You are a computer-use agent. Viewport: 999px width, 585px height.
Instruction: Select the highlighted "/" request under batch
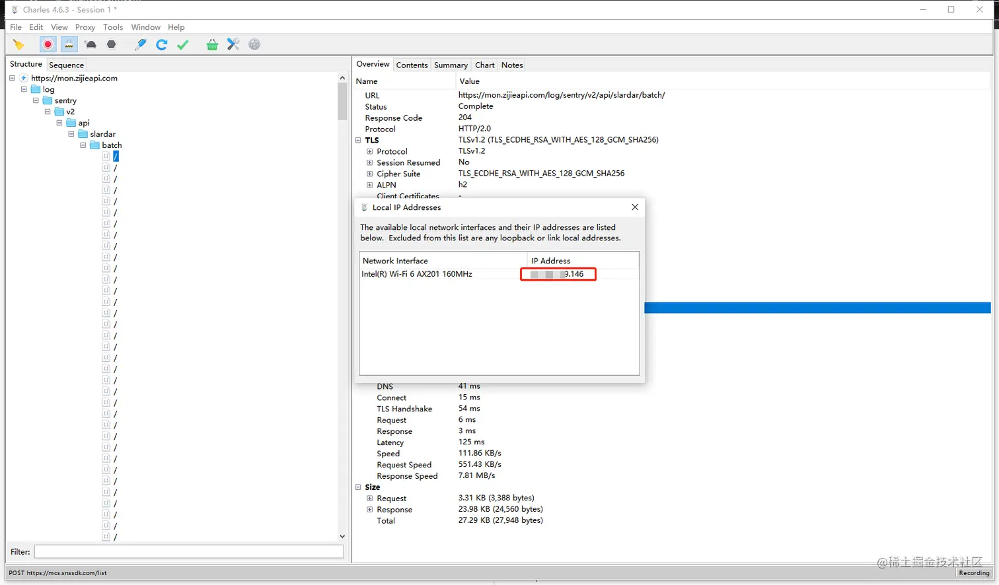coord(116,156)
